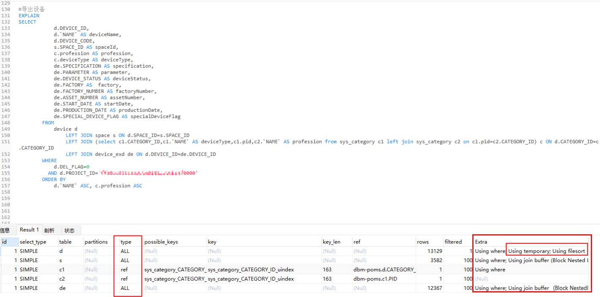The height and width of the screenshot is (297, 600).
Task: Click the type column header
Action: 131,242
